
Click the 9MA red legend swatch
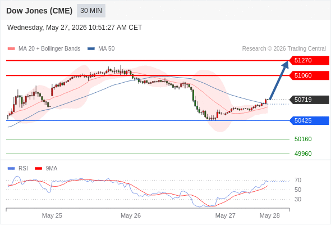tap(38, 169)
